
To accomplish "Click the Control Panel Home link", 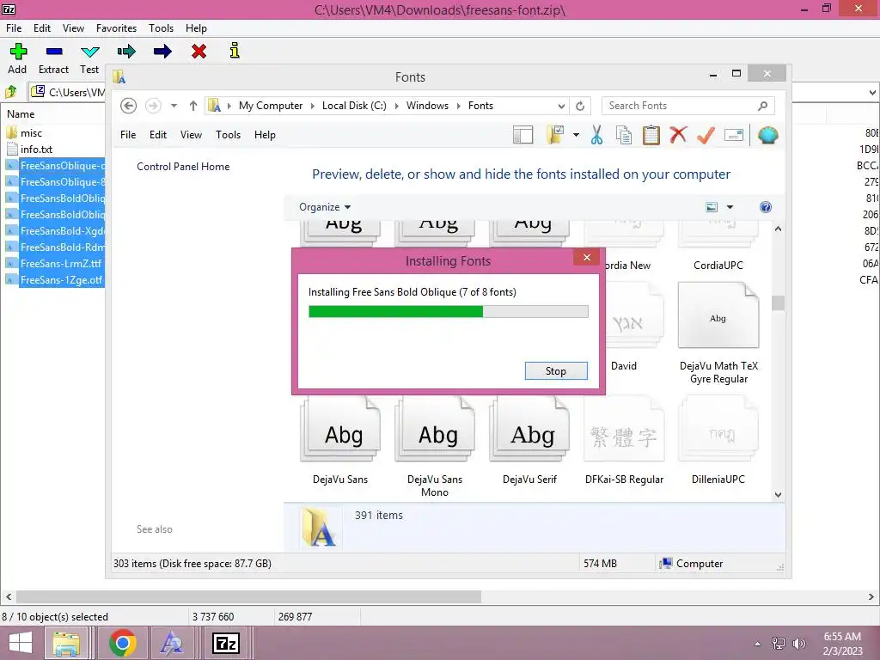I will pos(183,167).
